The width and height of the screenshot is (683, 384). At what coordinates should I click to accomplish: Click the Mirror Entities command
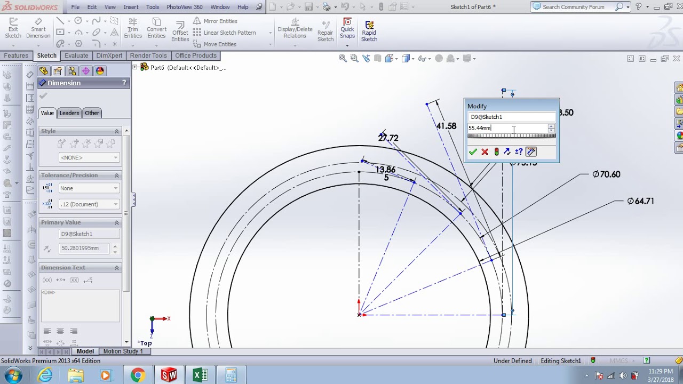(215, 21)
